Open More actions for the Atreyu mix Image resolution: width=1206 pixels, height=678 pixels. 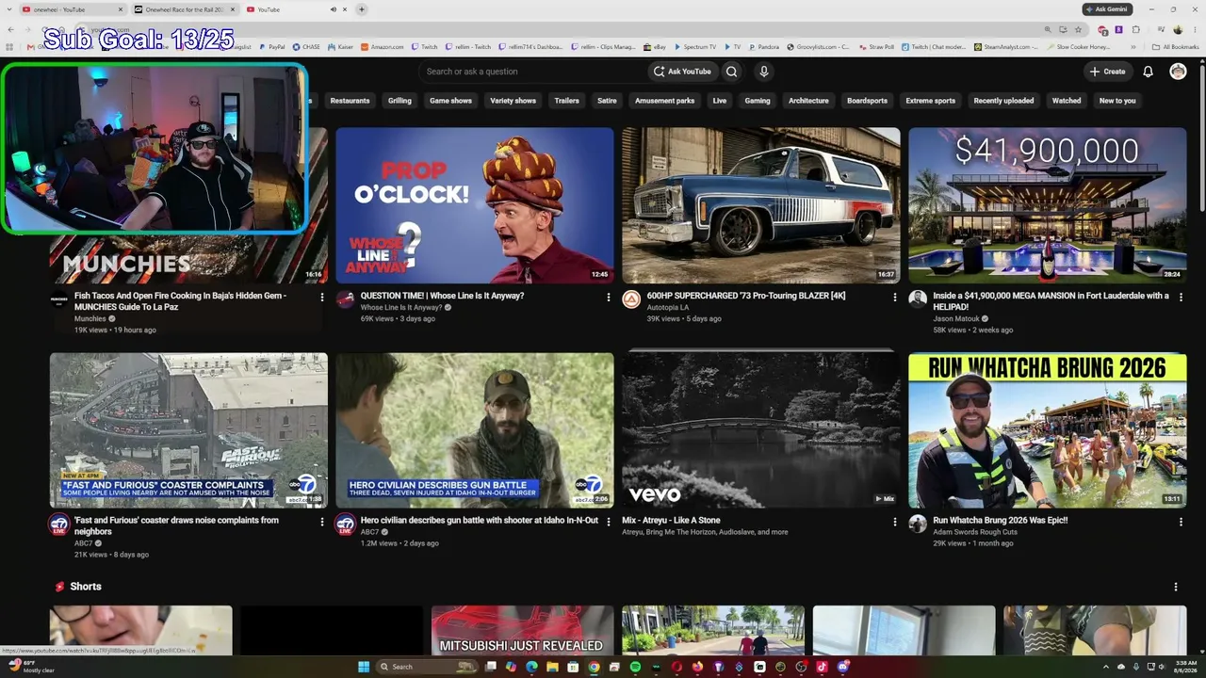(x=895, y=521)
